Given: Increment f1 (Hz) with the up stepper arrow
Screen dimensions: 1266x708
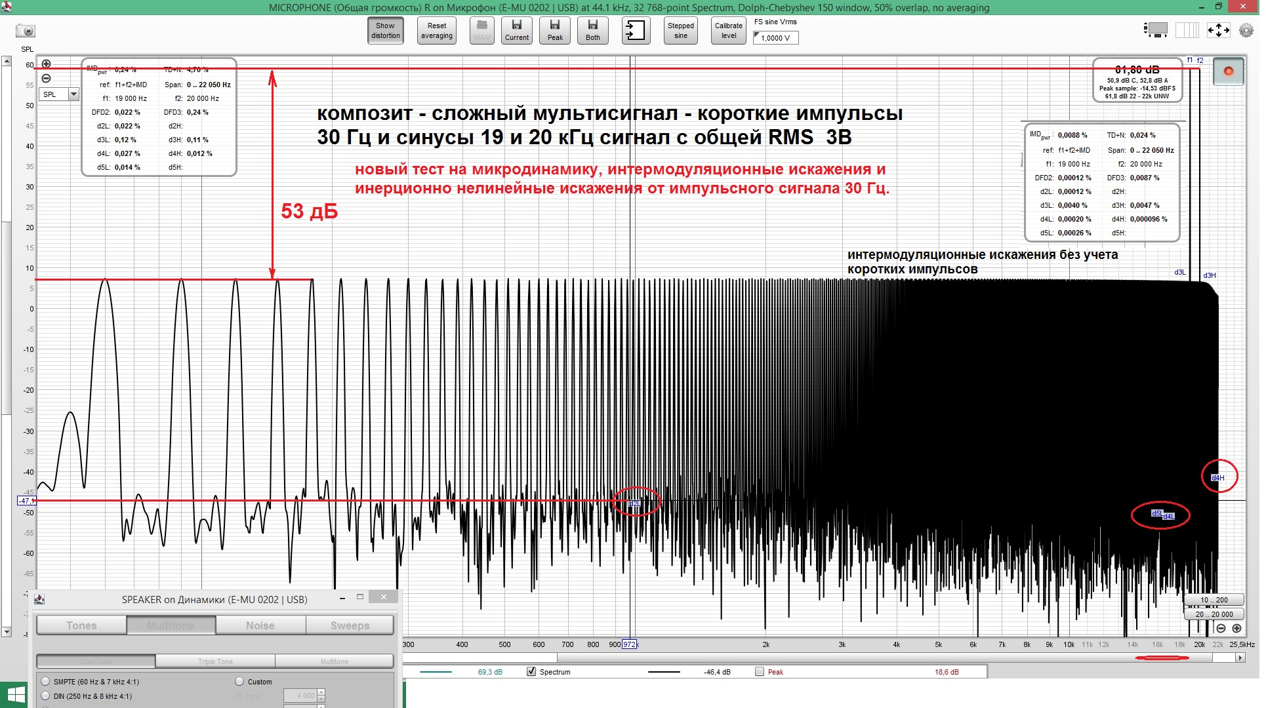Looking at the screenshot, I should coord(321,692).
